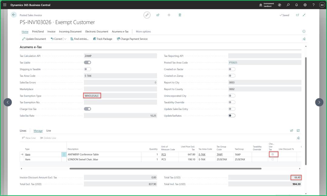The height and width of the screenshot is (196, 327).
Task: Click the information icon beside the tabs
Action: (304, 31)
